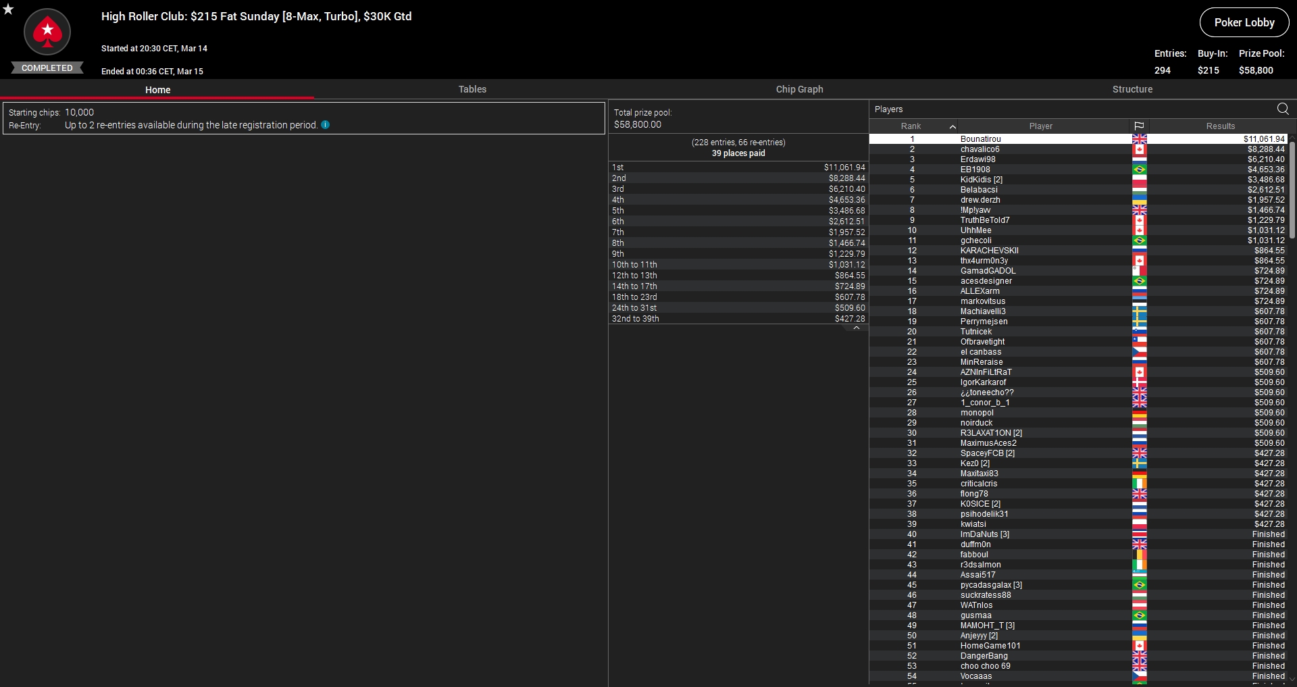Click the flag next to Machiavelli3
Screen dimensions: 1297x687
coord(1140,311)
